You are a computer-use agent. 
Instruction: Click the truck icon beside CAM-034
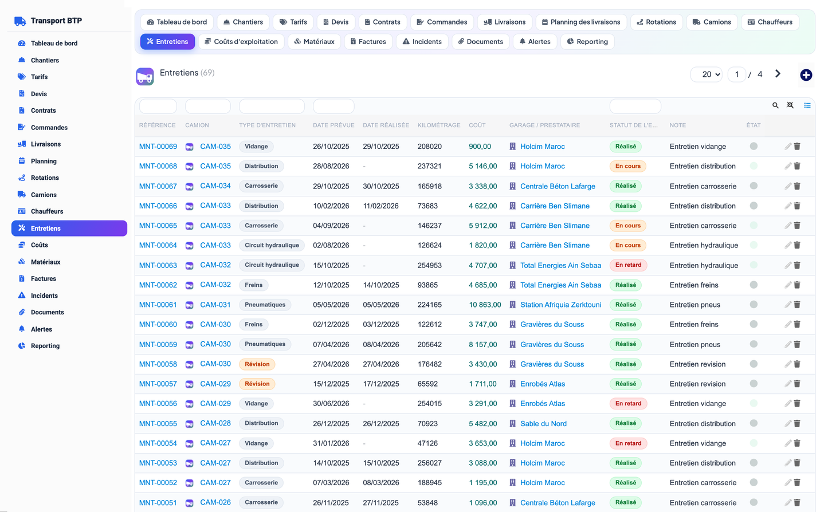coord(189,186)
